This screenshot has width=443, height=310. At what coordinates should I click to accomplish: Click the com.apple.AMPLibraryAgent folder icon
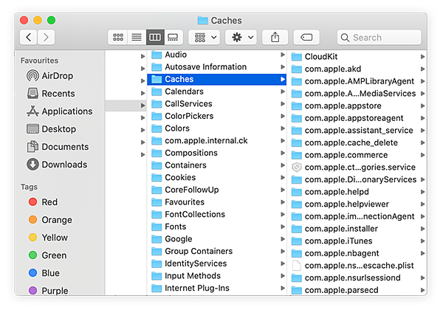(297, 81)
